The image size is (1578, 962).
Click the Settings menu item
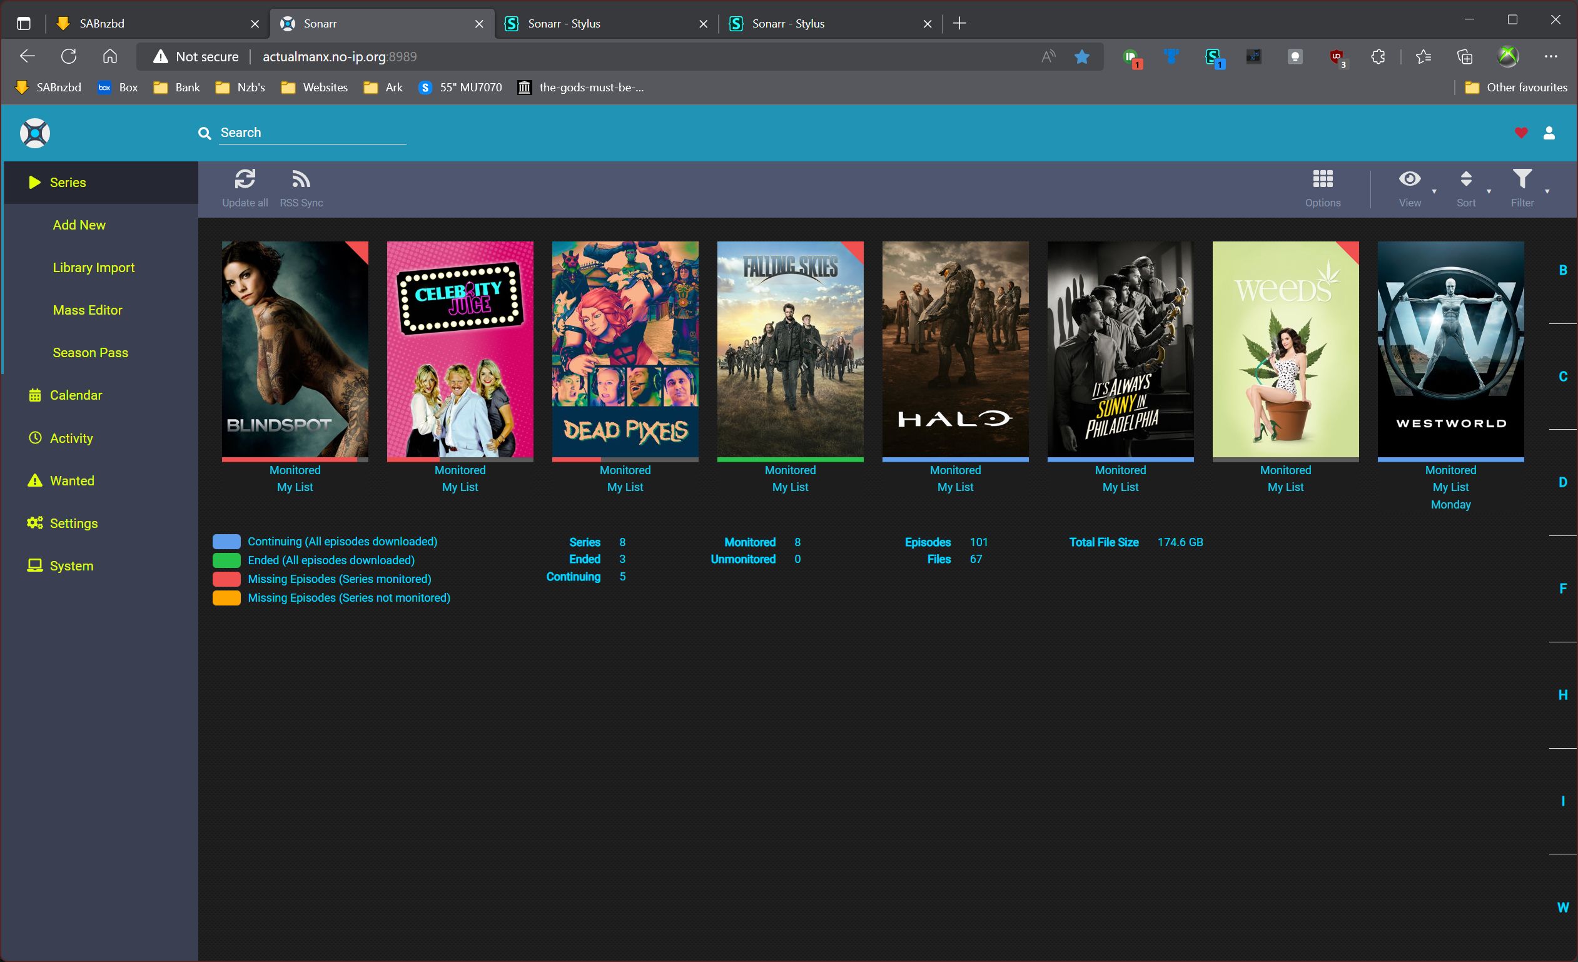pos(73,524)
